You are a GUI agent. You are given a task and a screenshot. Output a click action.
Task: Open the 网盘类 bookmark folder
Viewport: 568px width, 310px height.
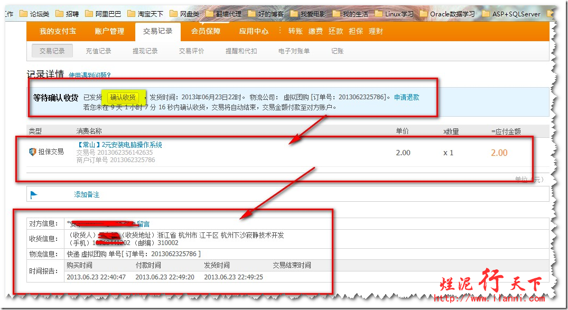click(x=185, y=14)
